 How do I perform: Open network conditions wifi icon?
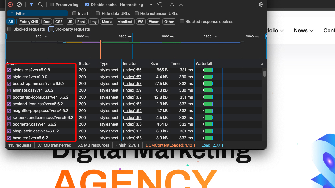tap(160, 5)
